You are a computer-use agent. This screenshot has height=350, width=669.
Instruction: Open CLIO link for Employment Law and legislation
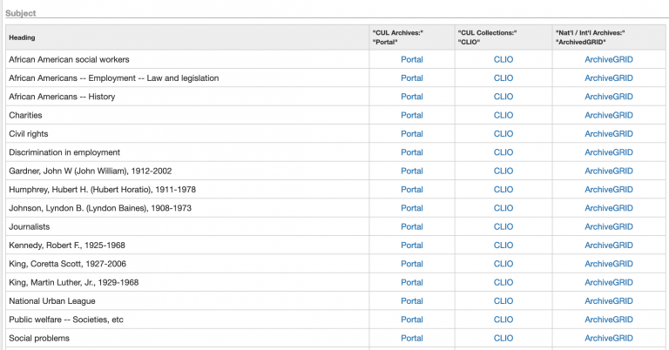[x=503, y=78]
